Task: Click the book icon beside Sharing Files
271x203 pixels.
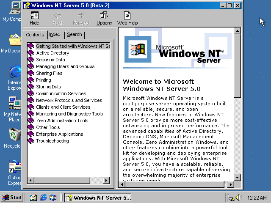Action: (31, 73)
